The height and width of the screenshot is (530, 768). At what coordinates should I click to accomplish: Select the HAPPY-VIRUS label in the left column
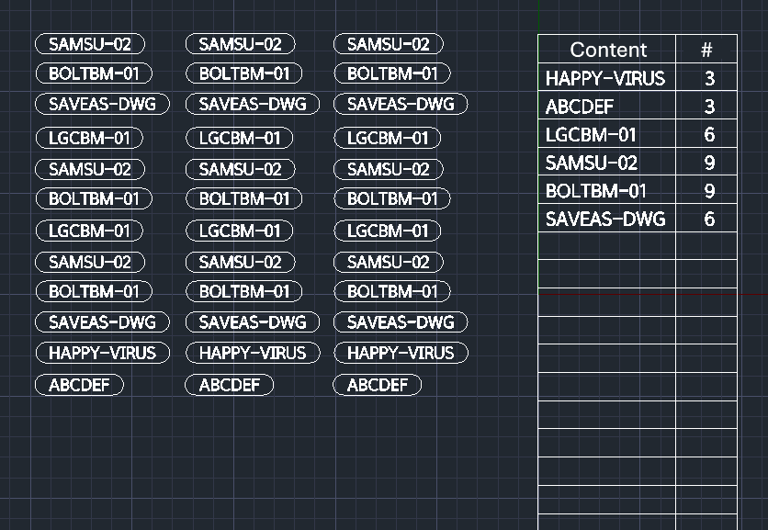coord(102,353)
